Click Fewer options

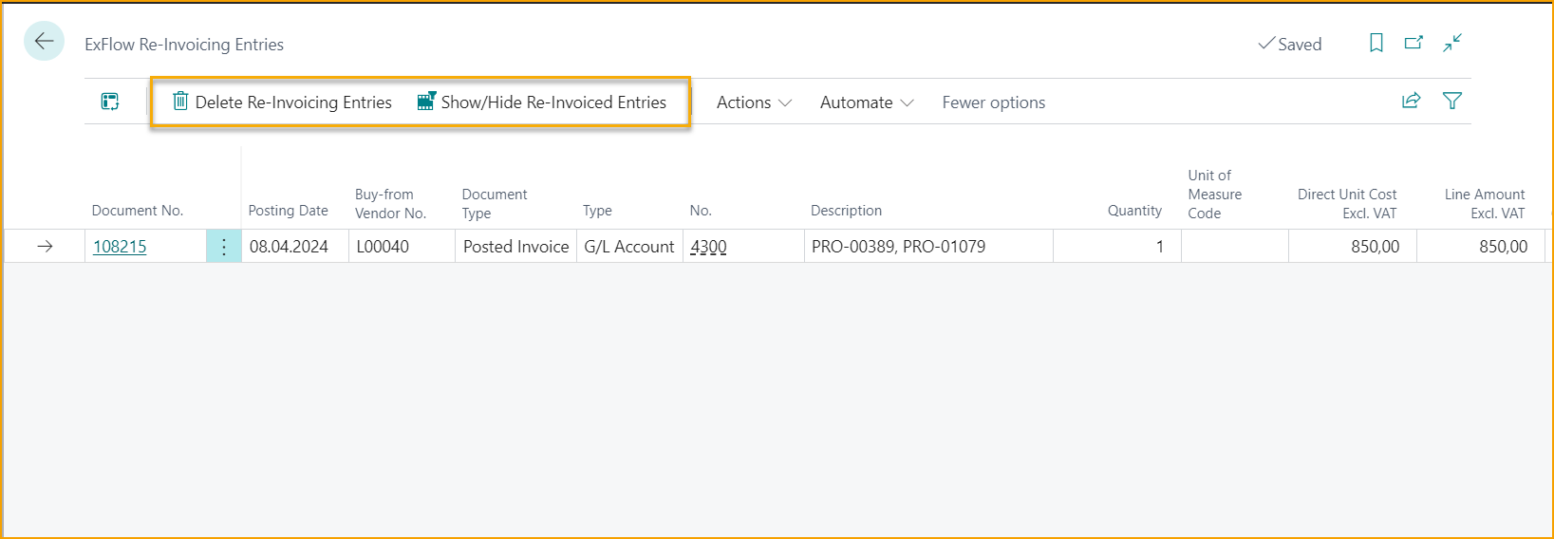[x=993, y=102]
